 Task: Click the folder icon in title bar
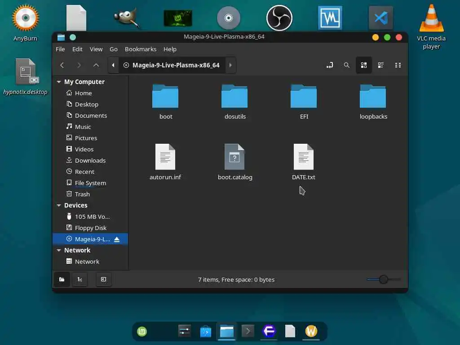pyautogui.click(x=61, y=37)
